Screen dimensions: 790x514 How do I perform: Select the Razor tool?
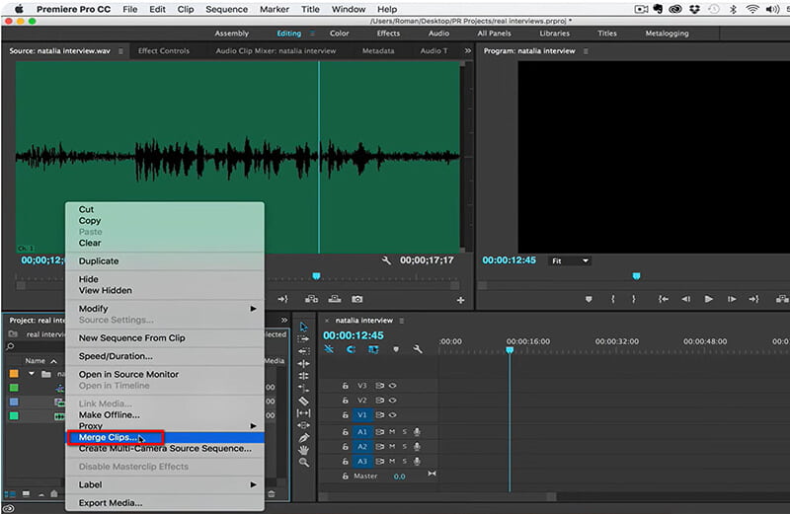tap(303, 401)
